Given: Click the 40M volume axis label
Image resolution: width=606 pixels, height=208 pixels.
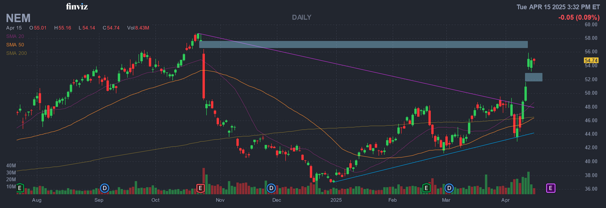Looking at the screenshot, I should [x=12, y=166].
